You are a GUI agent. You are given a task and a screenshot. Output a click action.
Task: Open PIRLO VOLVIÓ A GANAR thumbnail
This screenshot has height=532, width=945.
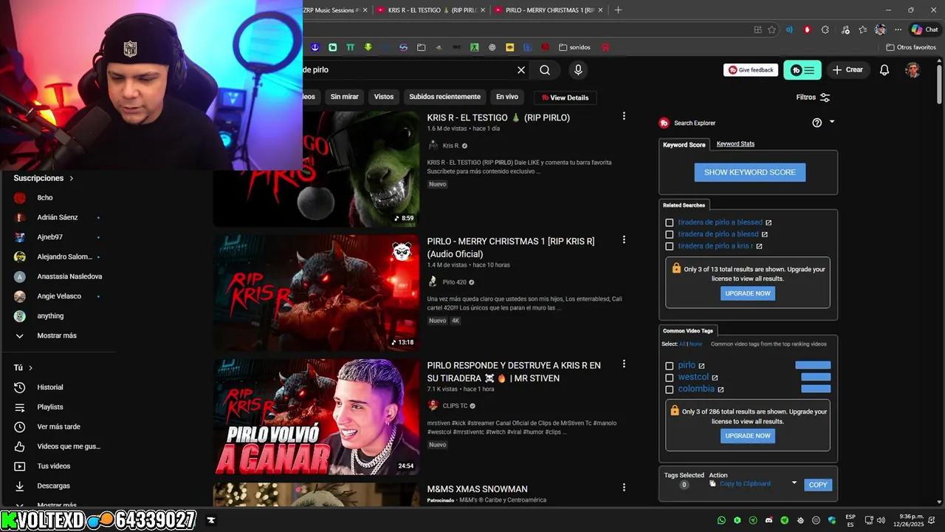(x=317, y=417)
